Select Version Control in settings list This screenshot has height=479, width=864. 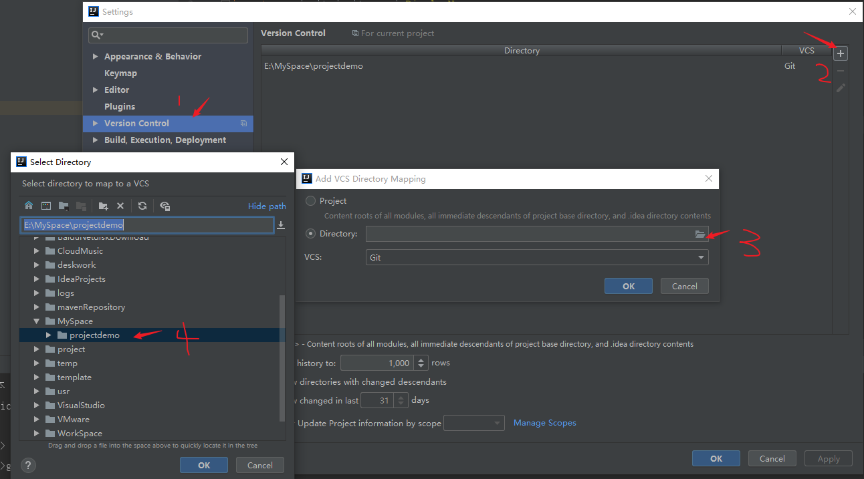pos(168,124)
